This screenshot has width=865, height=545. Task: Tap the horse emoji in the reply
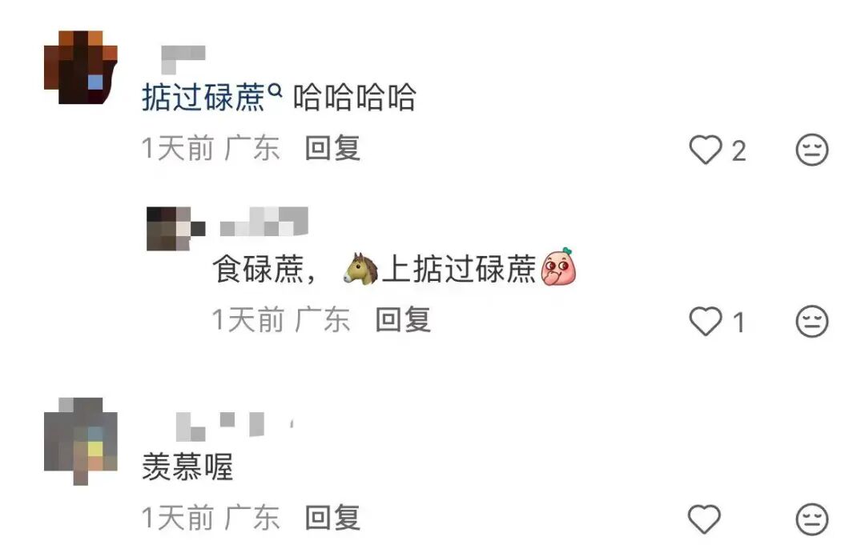point(361,269)
